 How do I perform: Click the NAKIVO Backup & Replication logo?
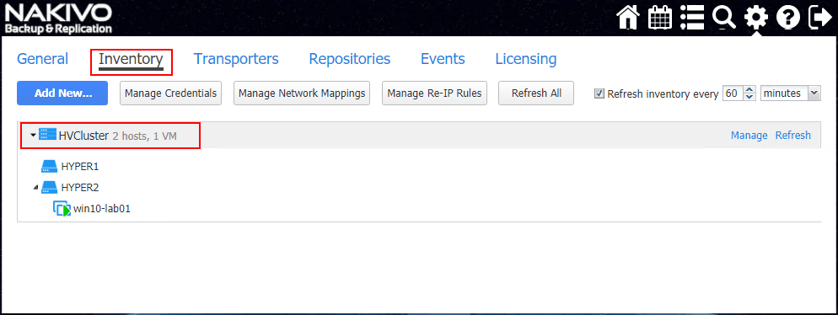[x=58, y=19]
